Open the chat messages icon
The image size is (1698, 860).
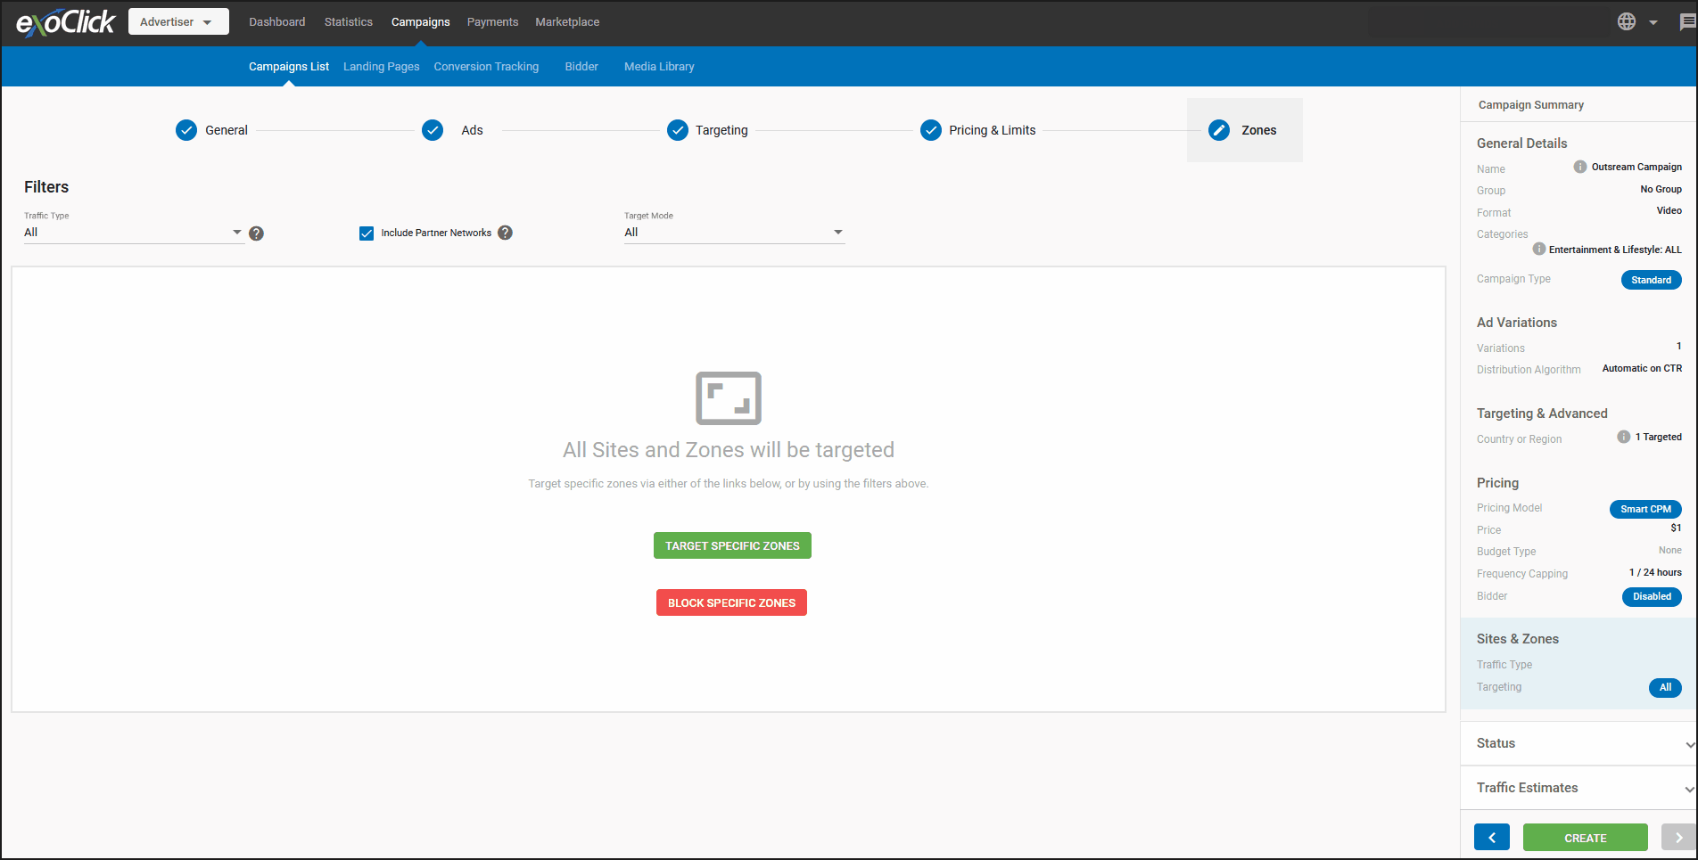coord(1687,21)
